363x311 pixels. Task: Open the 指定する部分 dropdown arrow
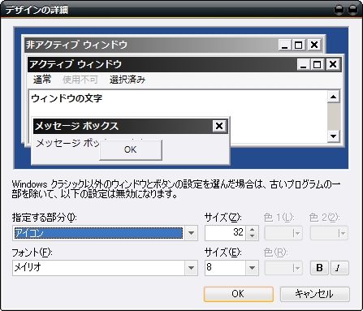191,233
